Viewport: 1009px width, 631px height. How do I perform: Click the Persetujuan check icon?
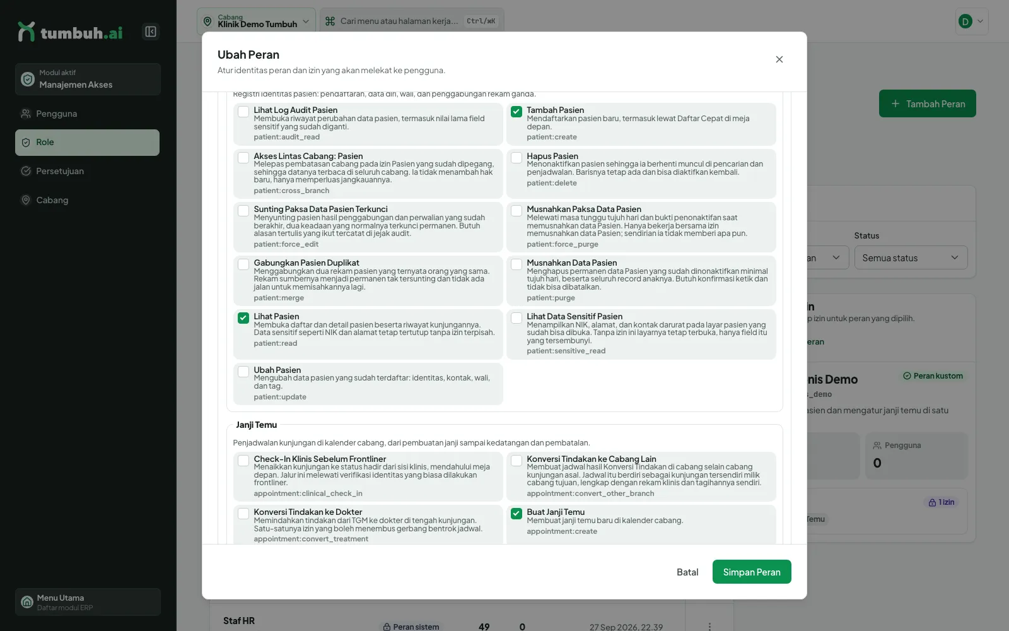pos(26,171)
